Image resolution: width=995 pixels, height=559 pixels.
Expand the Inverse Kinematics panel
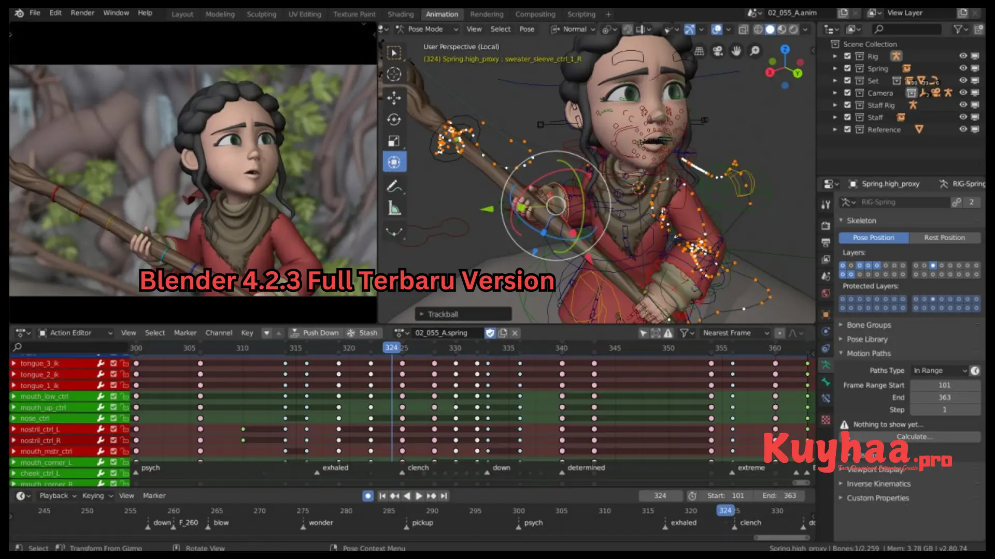(x=878, y=484)
